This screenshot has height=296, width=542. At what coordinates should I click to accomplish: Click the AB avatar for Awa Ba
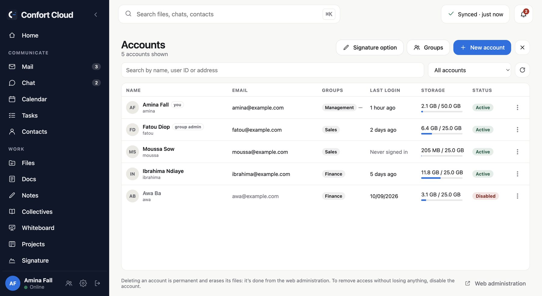[132, 196]
